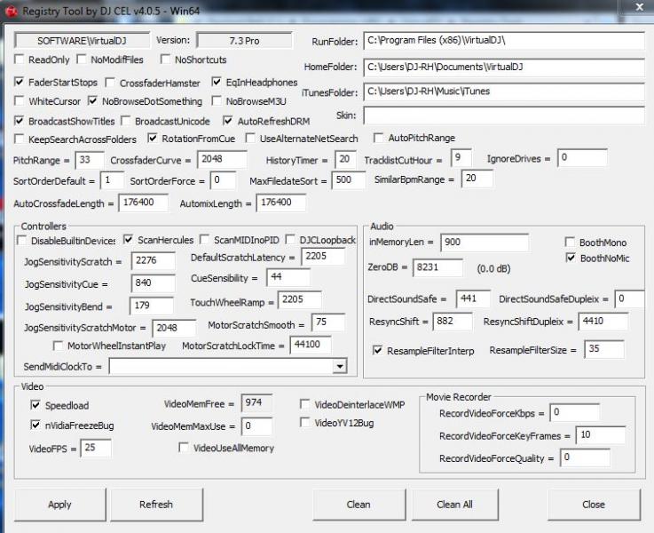
Task: Toggle the ReadOnly checkbox
Action: [20, 60]
